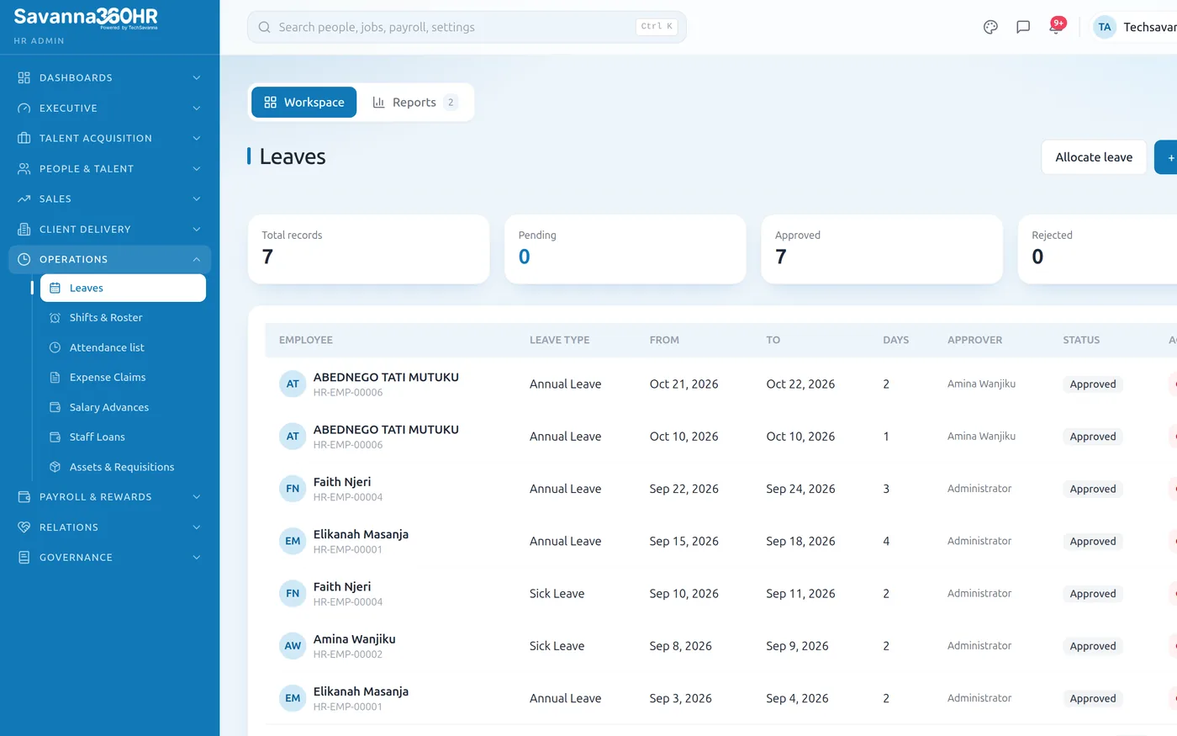Collapse the Operations section chevron
The image size is (1177, 736).
coord(197,259)
